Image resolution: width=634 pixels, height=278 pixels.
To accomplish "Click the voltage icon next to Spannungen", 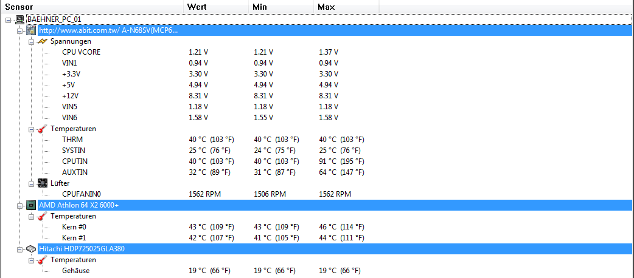I will [43, 41].
